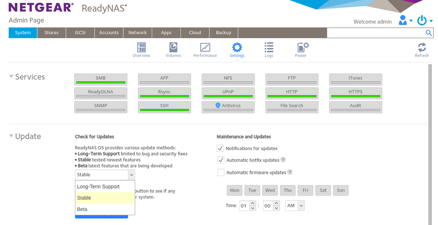Viewport: 438px width, 225px height.
Task: Click the Stable update channel dropdown arrow
Action: pyautogui.click(x=131, y=174)
